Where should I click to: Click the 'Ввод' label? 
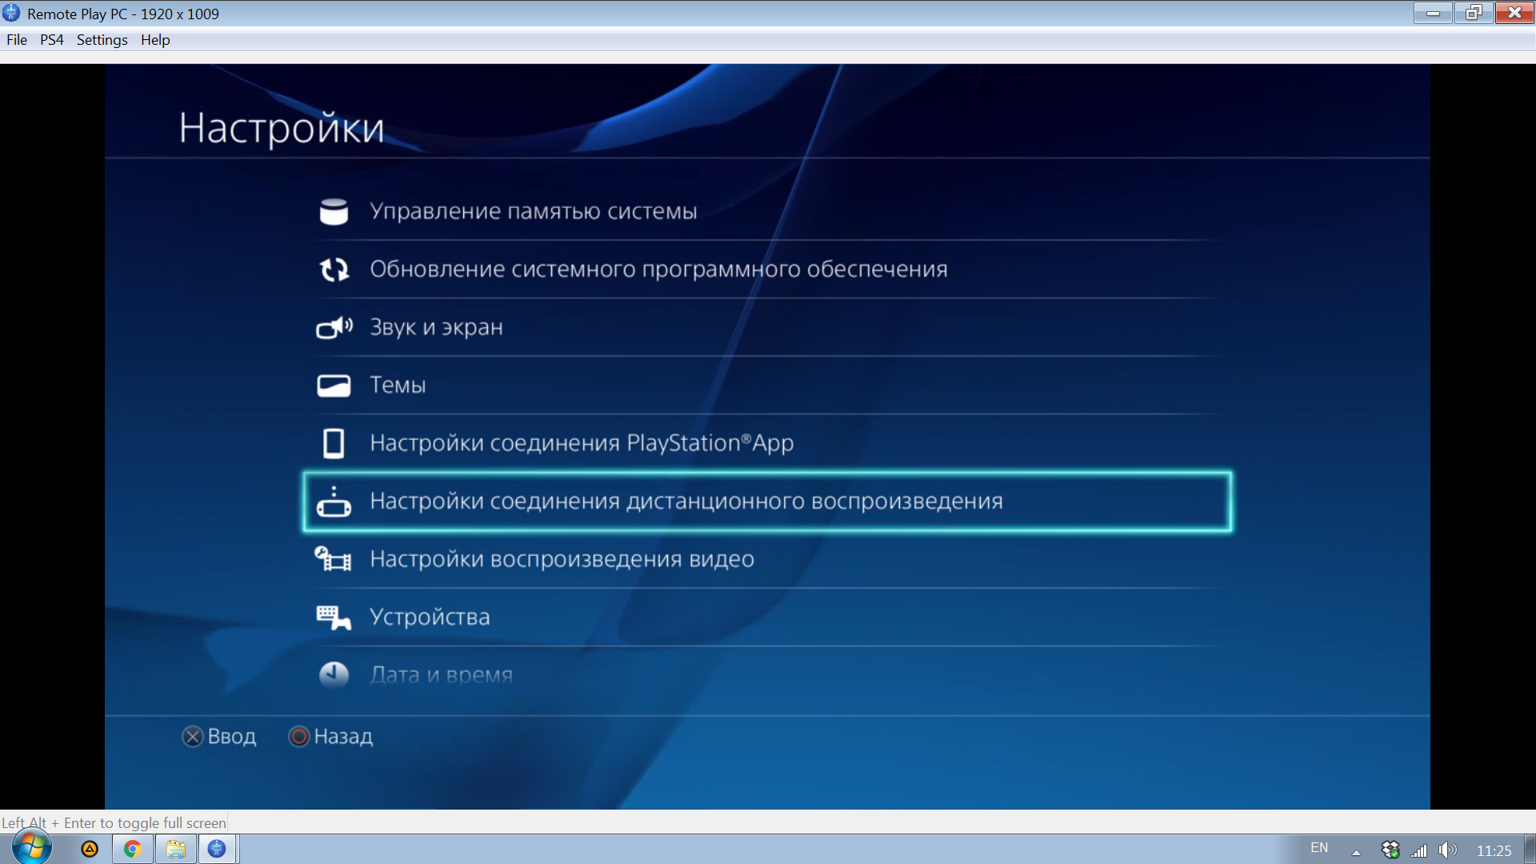coord(232,737)
